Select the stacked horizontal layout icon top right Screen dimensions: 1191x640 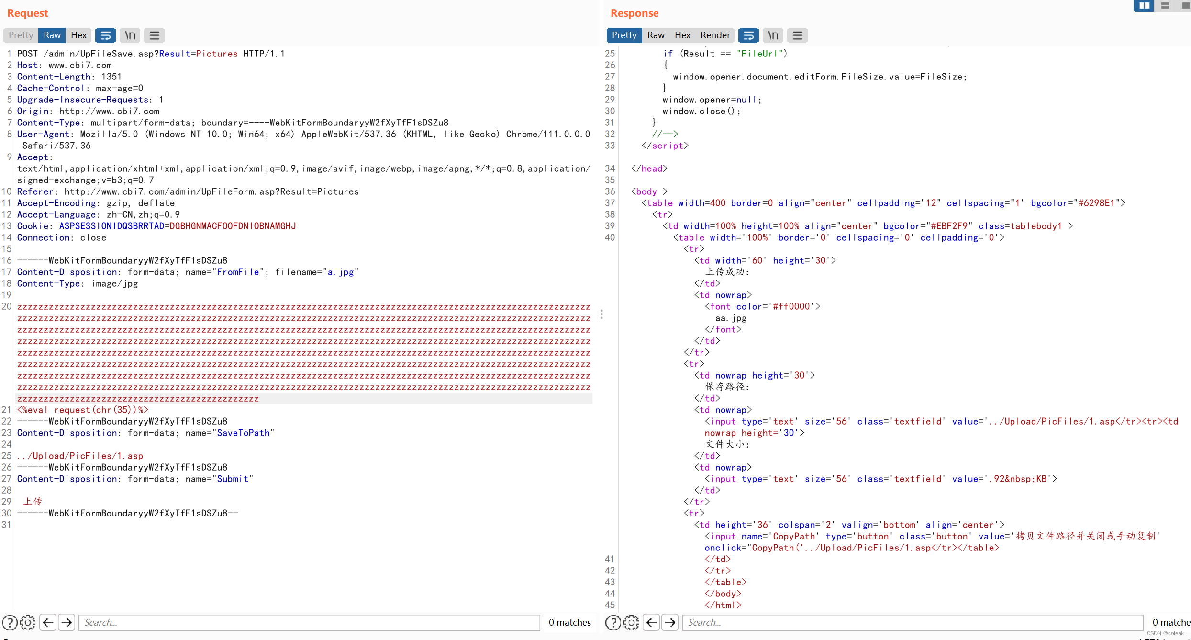[x=1165, y=6]
